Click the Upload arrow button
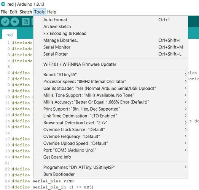 [x=15, y=22]
